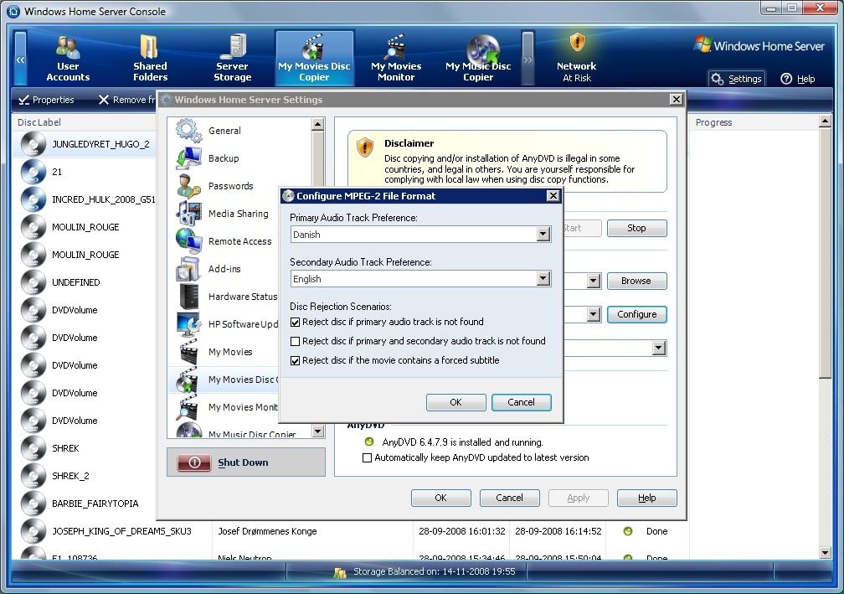Click the Settings gear icon in console header
The height and width of the screenshot is (594, 844).
(717, 79)
